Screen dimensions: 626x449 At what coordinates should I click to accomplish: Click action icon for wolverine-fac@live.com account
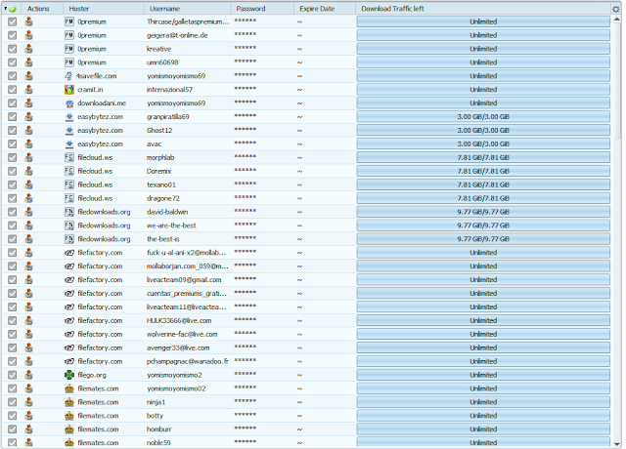point(28,334)
